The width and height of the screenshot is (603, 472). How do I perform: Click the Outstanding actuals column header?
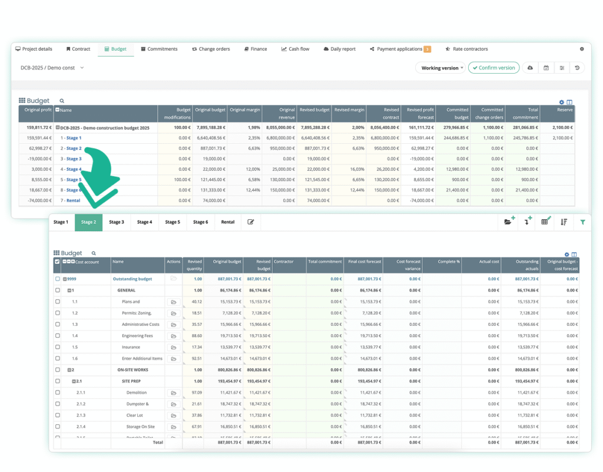click(521, 265)
